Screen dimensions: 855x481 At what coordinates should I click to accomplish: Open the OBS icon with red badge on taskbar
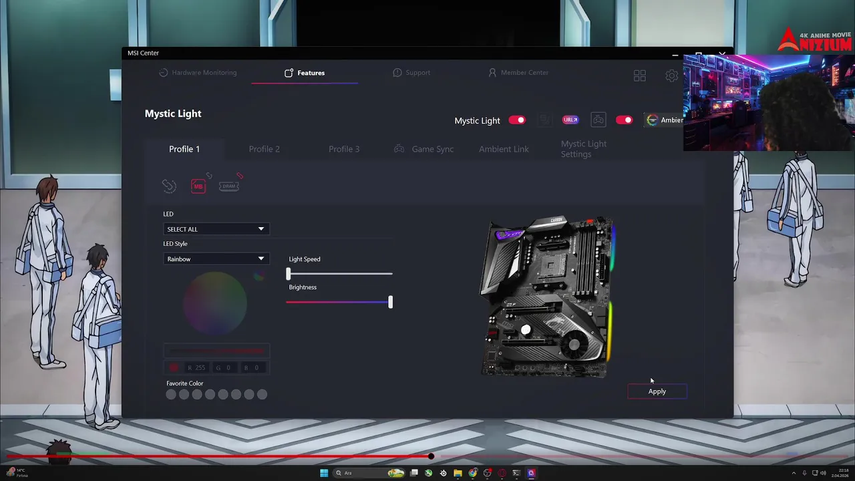click(487, 473)
